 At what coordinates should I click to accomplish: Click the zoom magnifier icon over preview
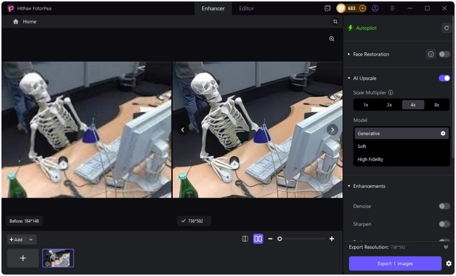coord(332,39)
